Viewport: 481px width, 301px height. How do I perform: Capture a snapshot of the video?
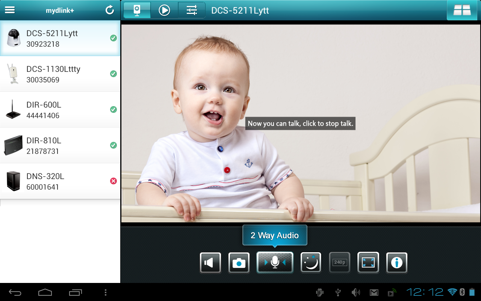pos(239,263)
